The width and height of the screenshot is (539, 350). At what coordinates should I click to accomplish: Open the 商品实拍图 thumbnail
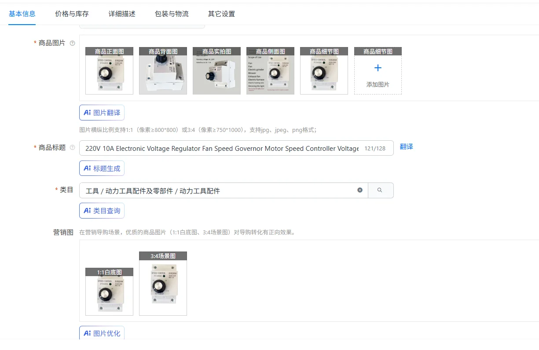point(216,71)
